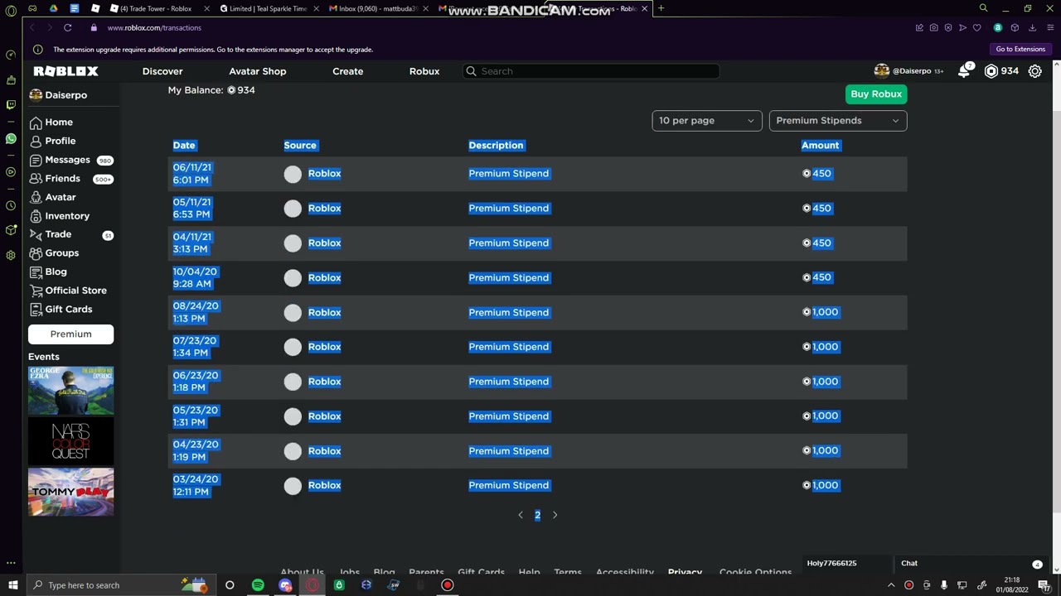
Task: Switch to the Trade Tower Roblox browser tab
Action: (155, 8)
